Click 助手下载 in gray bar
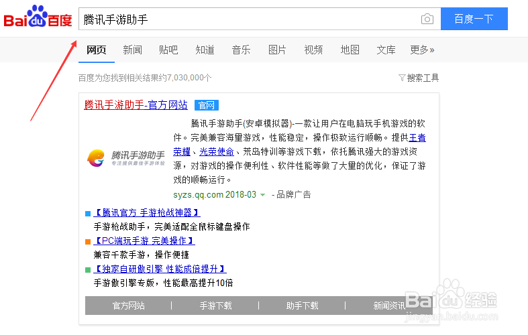 tap(302, 306)
